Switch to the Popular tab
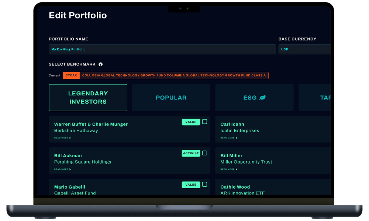Viewport: 369px width, 221px height. click(171, 98)
